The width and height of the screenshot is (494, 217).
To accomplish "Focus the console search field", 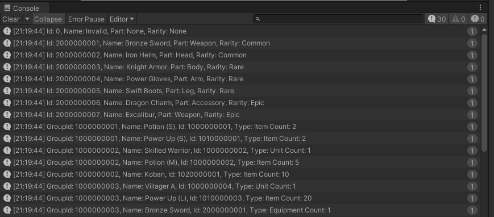I will coord(338,19).
